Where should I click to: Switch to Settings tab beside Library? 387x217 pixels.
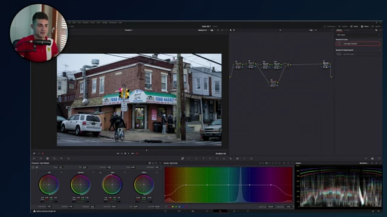[x=347, y=30]
